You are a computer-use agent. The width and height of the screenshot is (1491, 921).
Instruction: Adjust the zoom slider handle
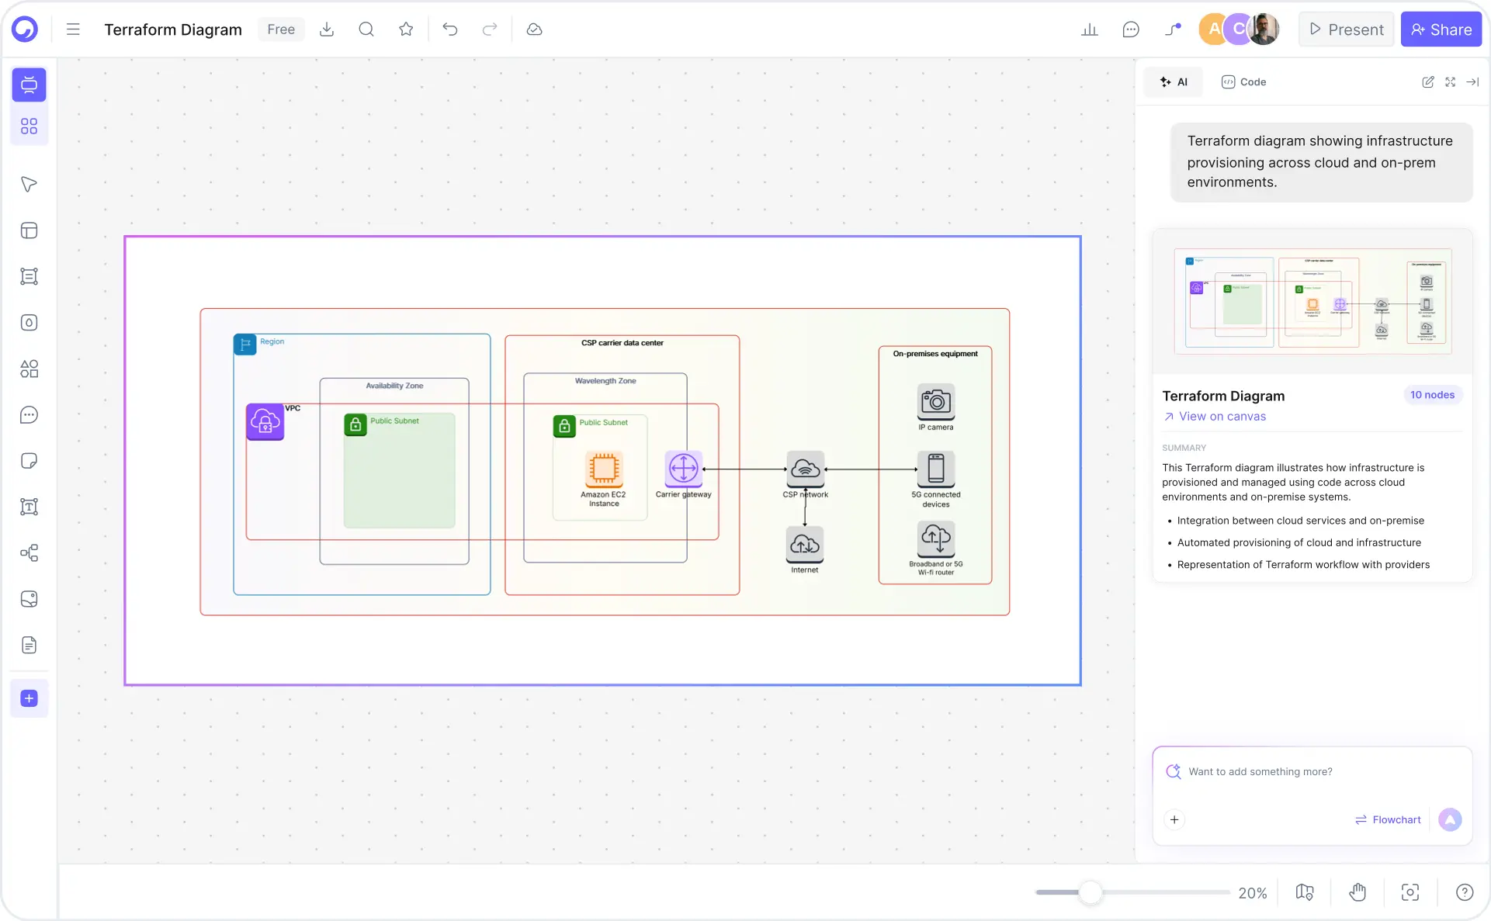pos(1091,893)
